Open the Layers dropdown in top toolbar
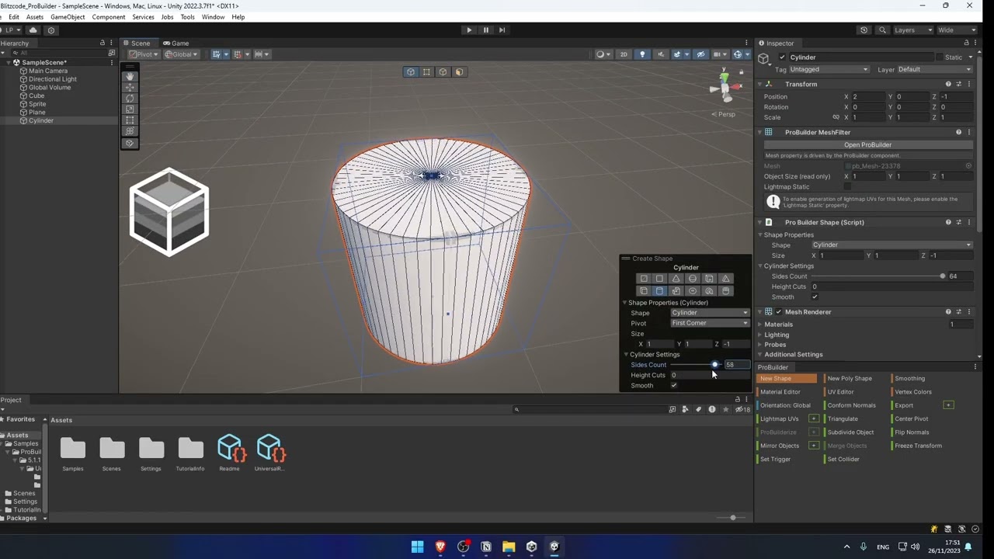994x559 pixels. click(912, 30)
